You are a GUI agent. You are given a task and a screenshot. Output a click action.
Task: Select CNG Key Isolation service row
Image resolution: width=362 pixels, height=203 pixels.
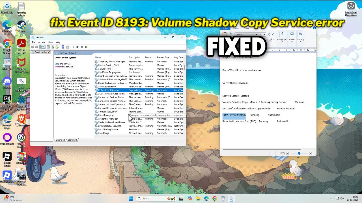tap(139, 87)
